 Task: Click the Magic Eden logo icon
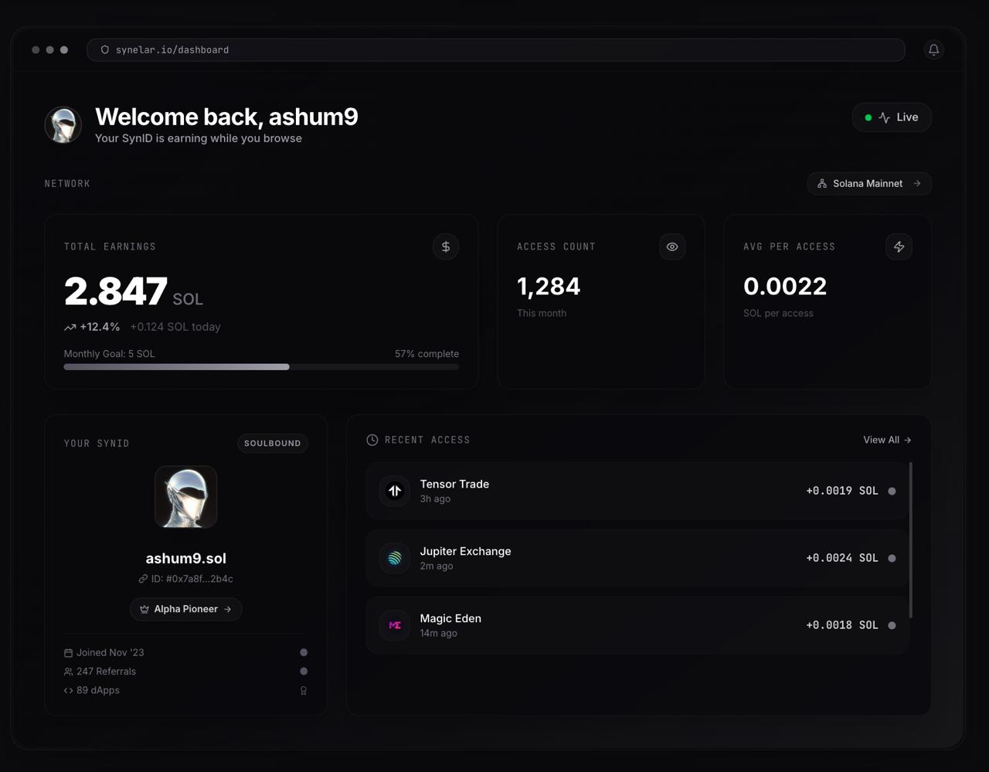pyautogui.click(x=395, y=625)
